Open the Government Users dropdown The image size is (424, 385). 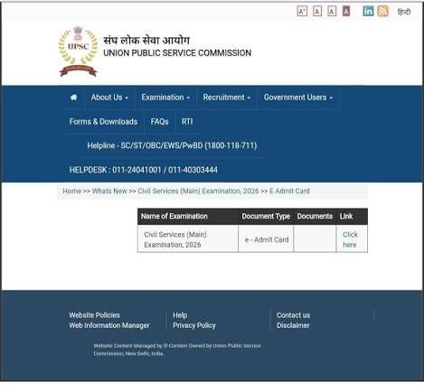point(298,98)
